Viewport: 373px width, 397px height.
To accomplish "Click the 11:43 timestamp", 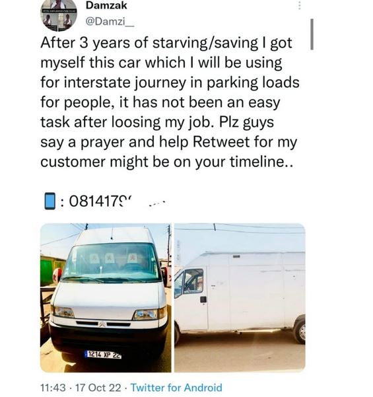I will 53,388.
